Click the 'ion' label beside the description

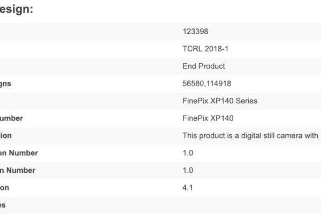(6, 135)
